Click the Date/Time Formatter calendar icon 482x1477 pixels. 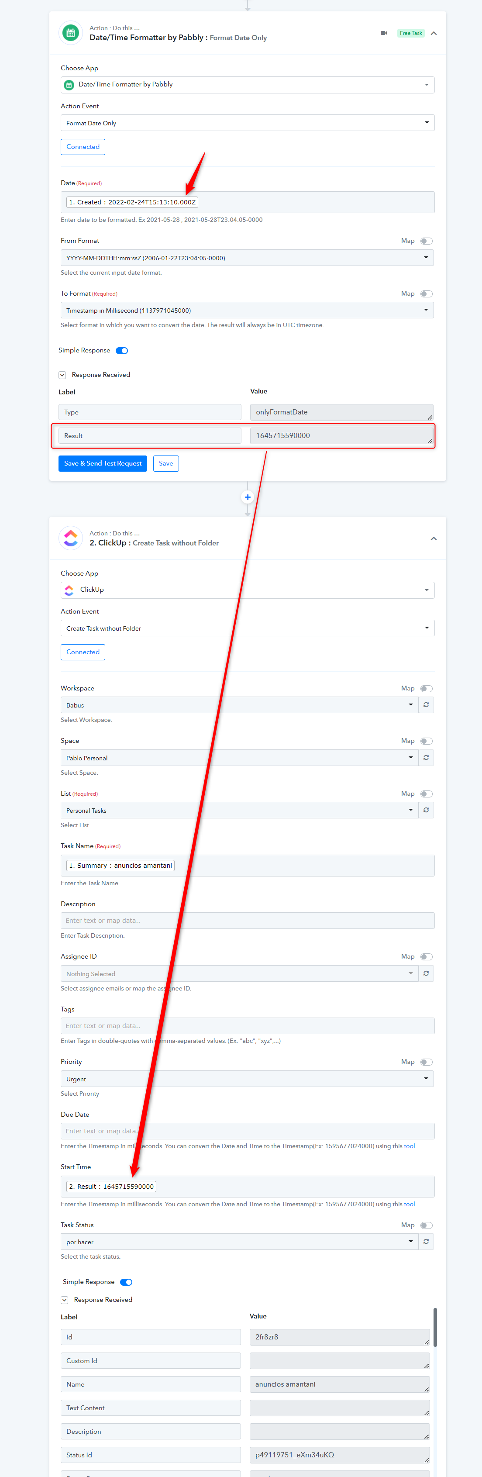(70, 33)
